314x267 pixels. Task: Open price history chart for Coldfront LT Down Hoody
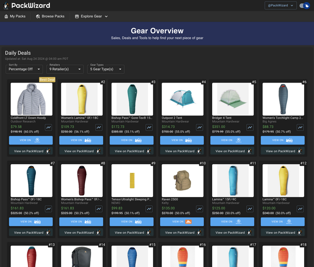[49, 127]
